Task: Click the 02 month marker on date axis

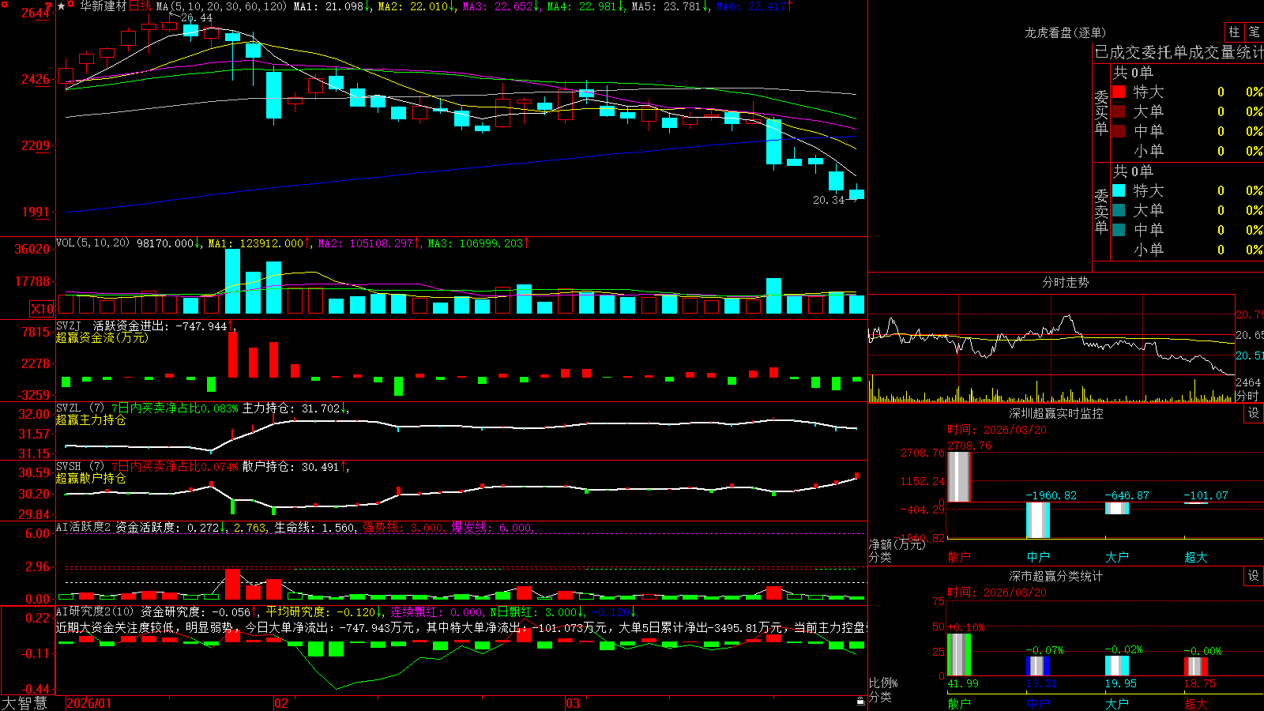Action: point(280,703)
